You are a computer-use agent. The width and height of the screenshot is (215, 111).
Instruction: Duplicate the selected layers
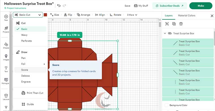[174, 24]
